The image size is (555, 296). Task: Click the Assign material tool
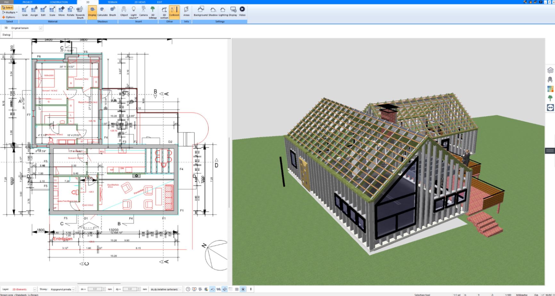(34, 11)
